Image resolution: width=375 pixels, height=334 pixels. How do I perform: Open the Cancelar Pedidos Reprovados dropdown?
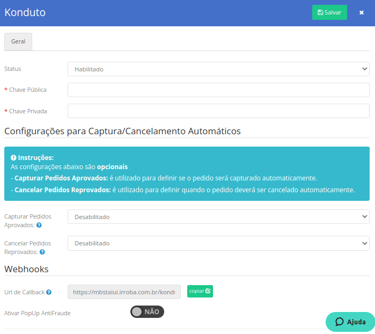tap(218, 243)
